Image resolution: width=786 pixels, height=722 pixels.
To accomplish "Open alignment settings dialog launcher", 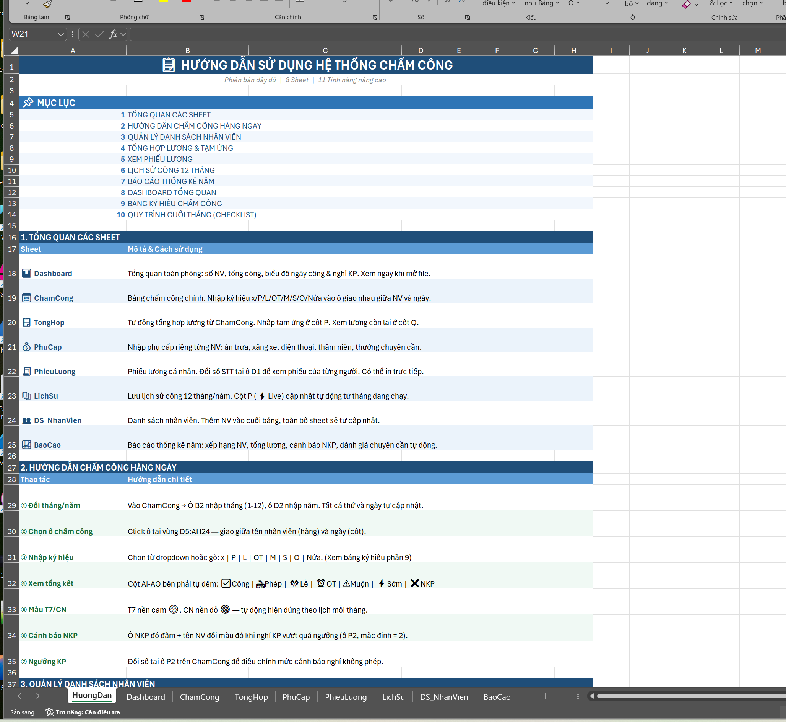I will pos(375,17).
